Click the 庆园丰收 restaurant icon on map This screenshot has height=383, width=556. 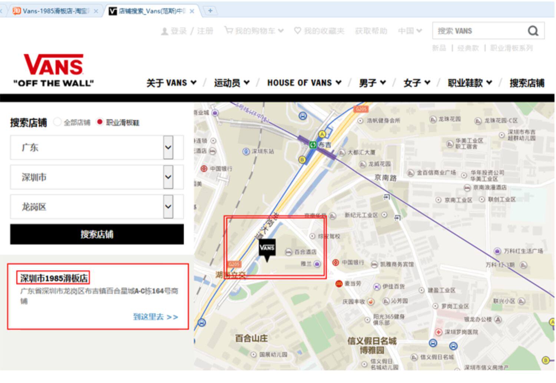tap(371, 301)
